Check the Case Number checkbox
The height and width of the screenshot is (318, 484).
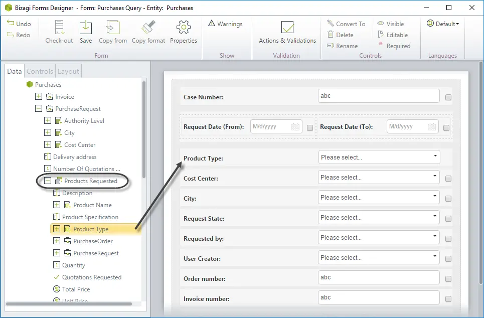tap(448, 97)
